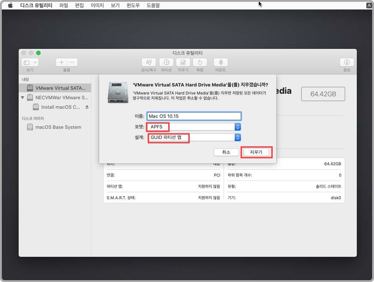Click the 복원 restore toolbar icon
Screen dimensions: 374x282
click(200, 62)
